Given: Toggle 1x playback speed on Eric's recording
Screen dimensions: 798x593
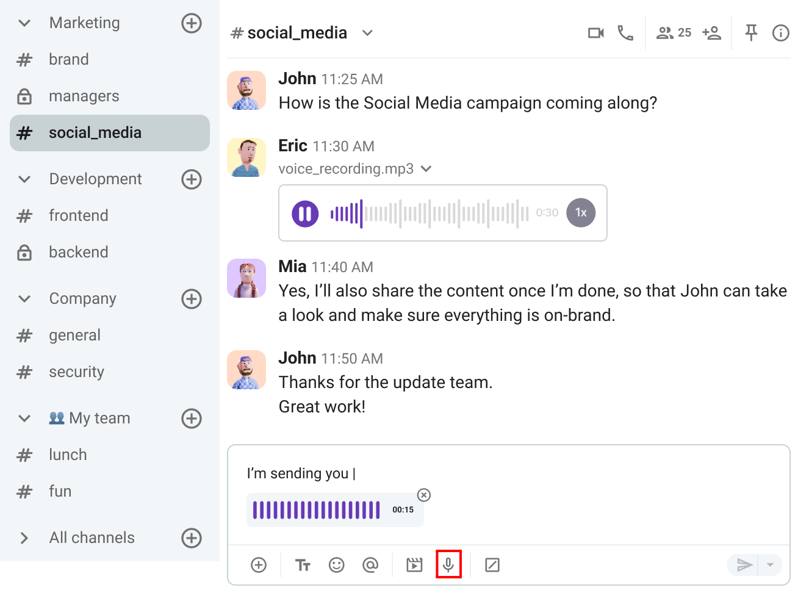Looking at the screenshot, I should (581, 213).
